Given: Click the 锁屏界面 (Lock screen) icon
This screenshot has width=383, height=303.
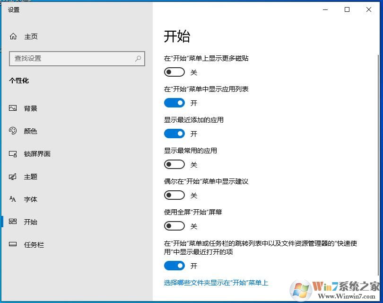Looking at the screenshot, I should 13,154.
